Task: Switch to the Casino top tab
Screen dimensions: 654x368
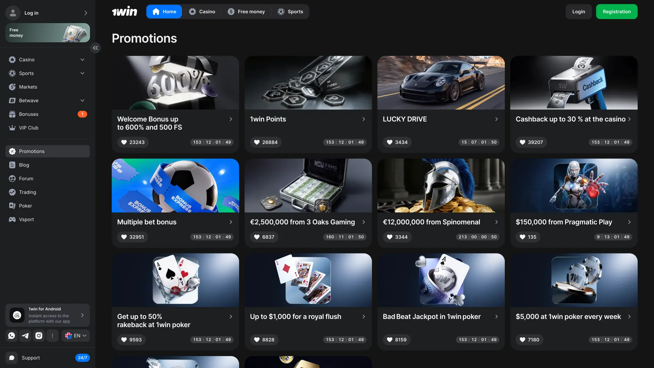Action: point(202,12)
